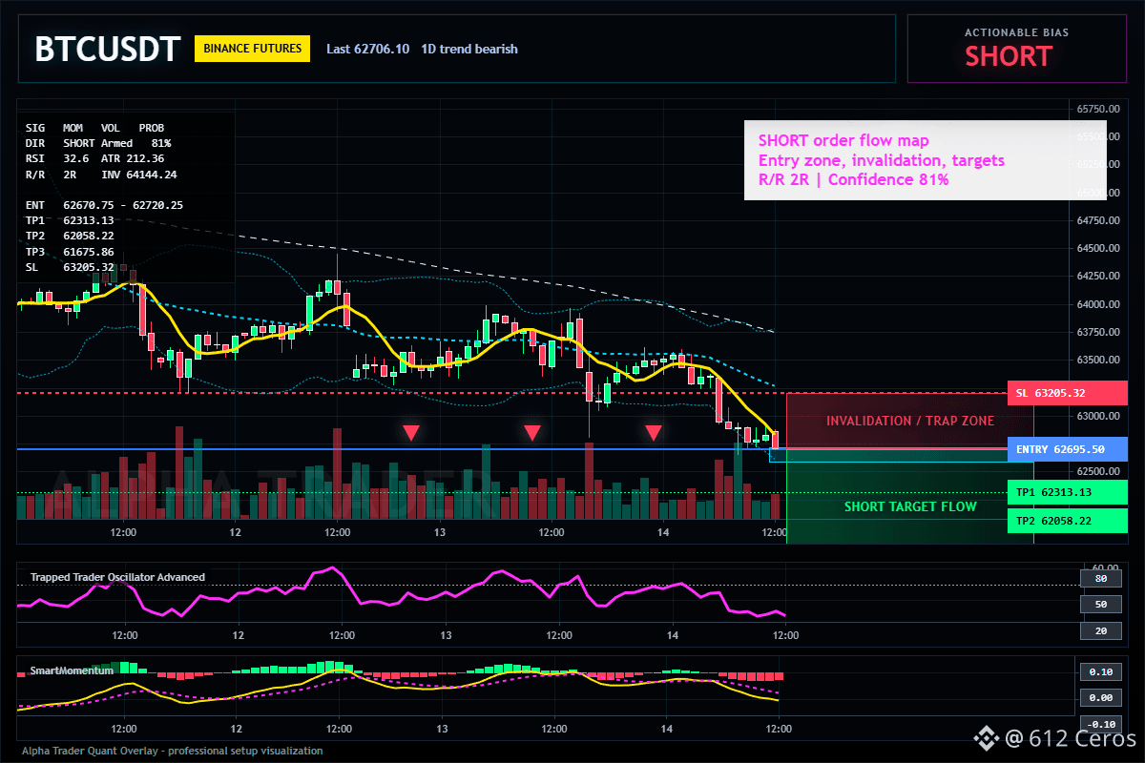Screen dimensions: 1145x763
Task: Click the DIR SHORT Armed 81% row
Action: 98,143
